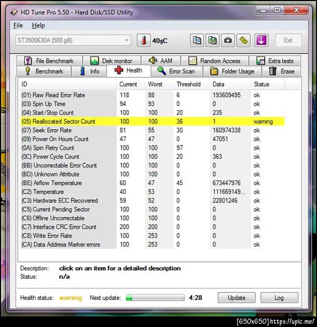317x327 pixels.
Task: Click the Worst column header
Action: point(159,84)
